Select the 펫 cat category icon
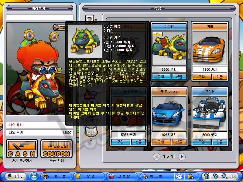Screen dimensions: 243x182 coord(91,133)
